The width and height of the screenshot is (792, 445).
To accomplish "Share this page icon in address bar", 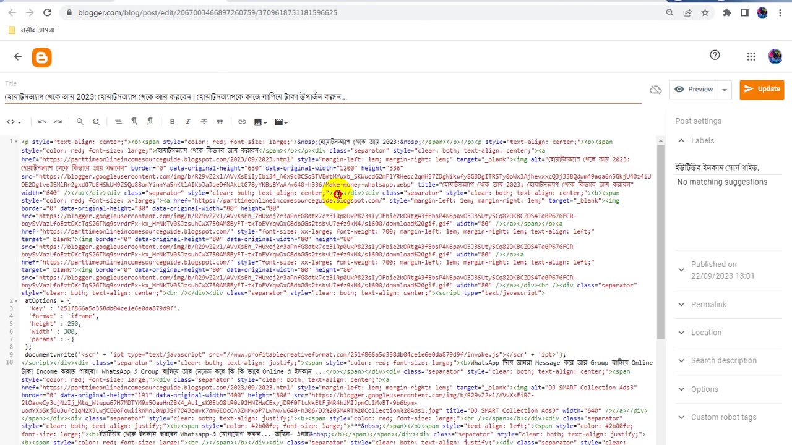I will click(687, 12).
